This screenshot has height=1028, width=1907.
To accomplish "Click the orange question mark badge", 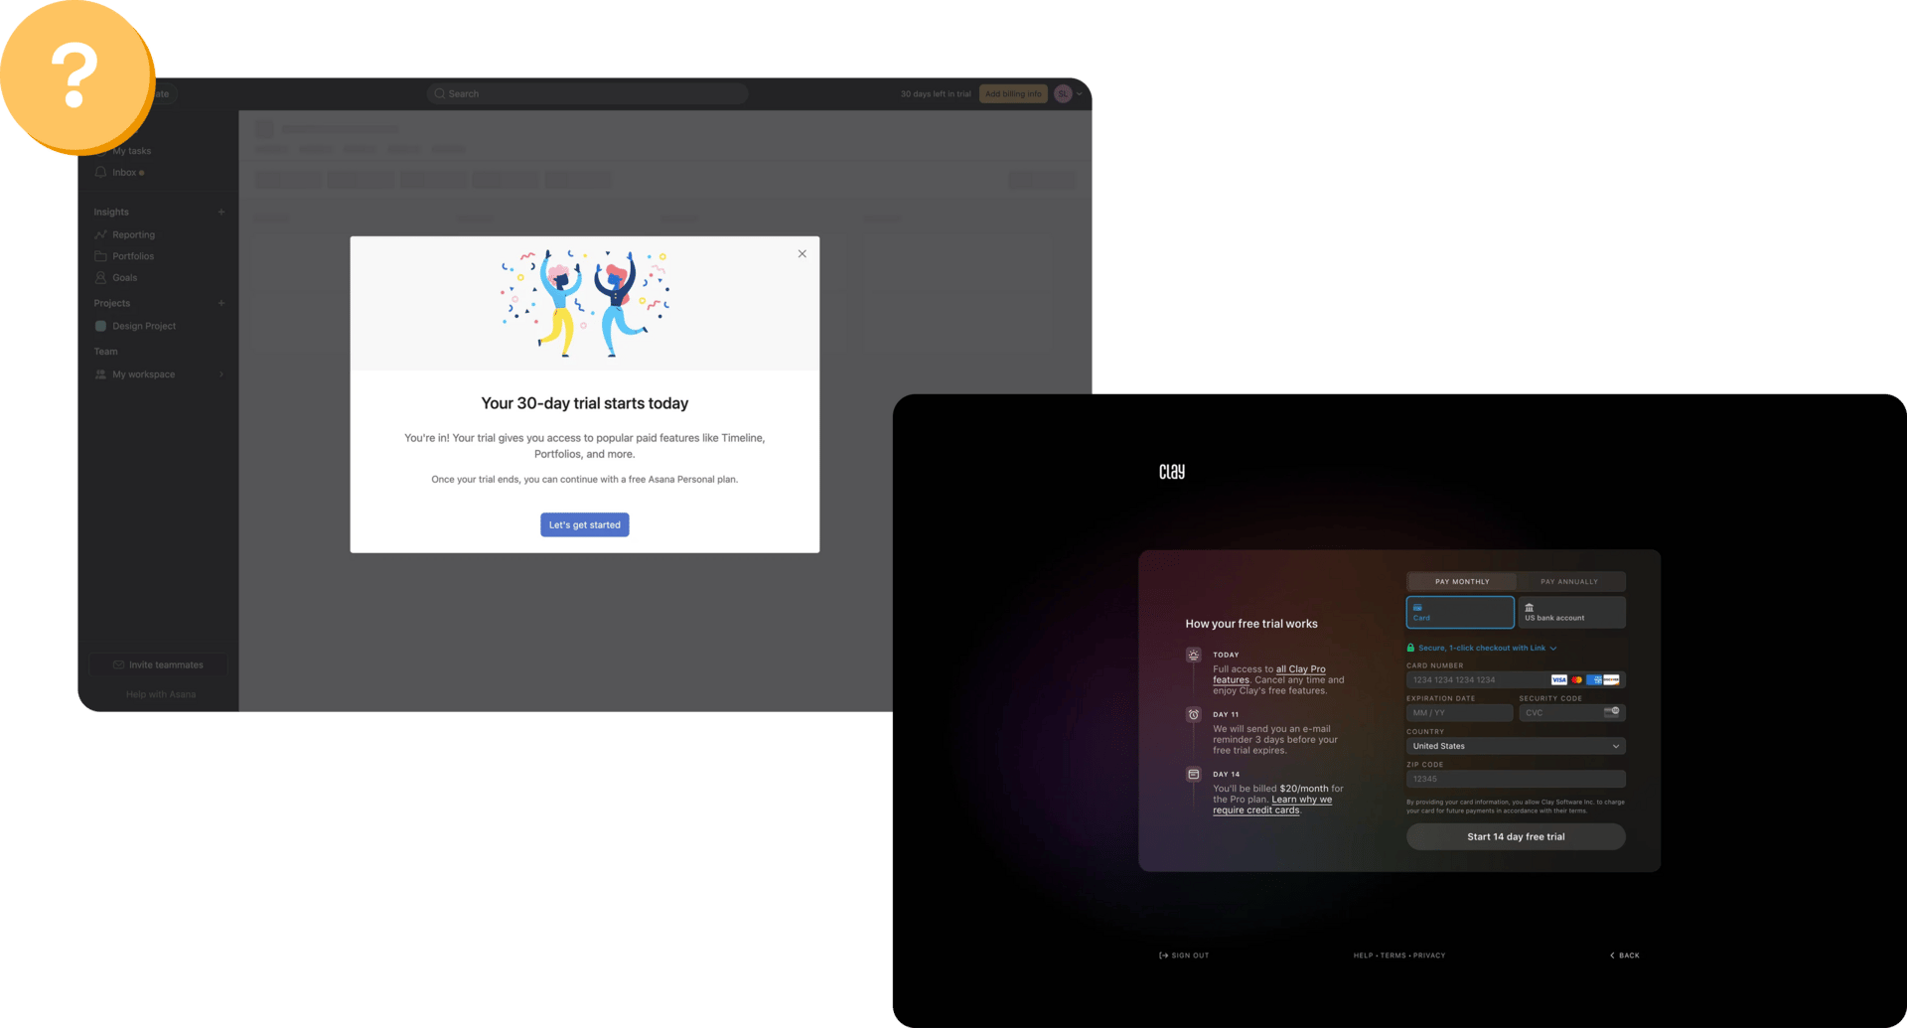I will coord(75,75).
